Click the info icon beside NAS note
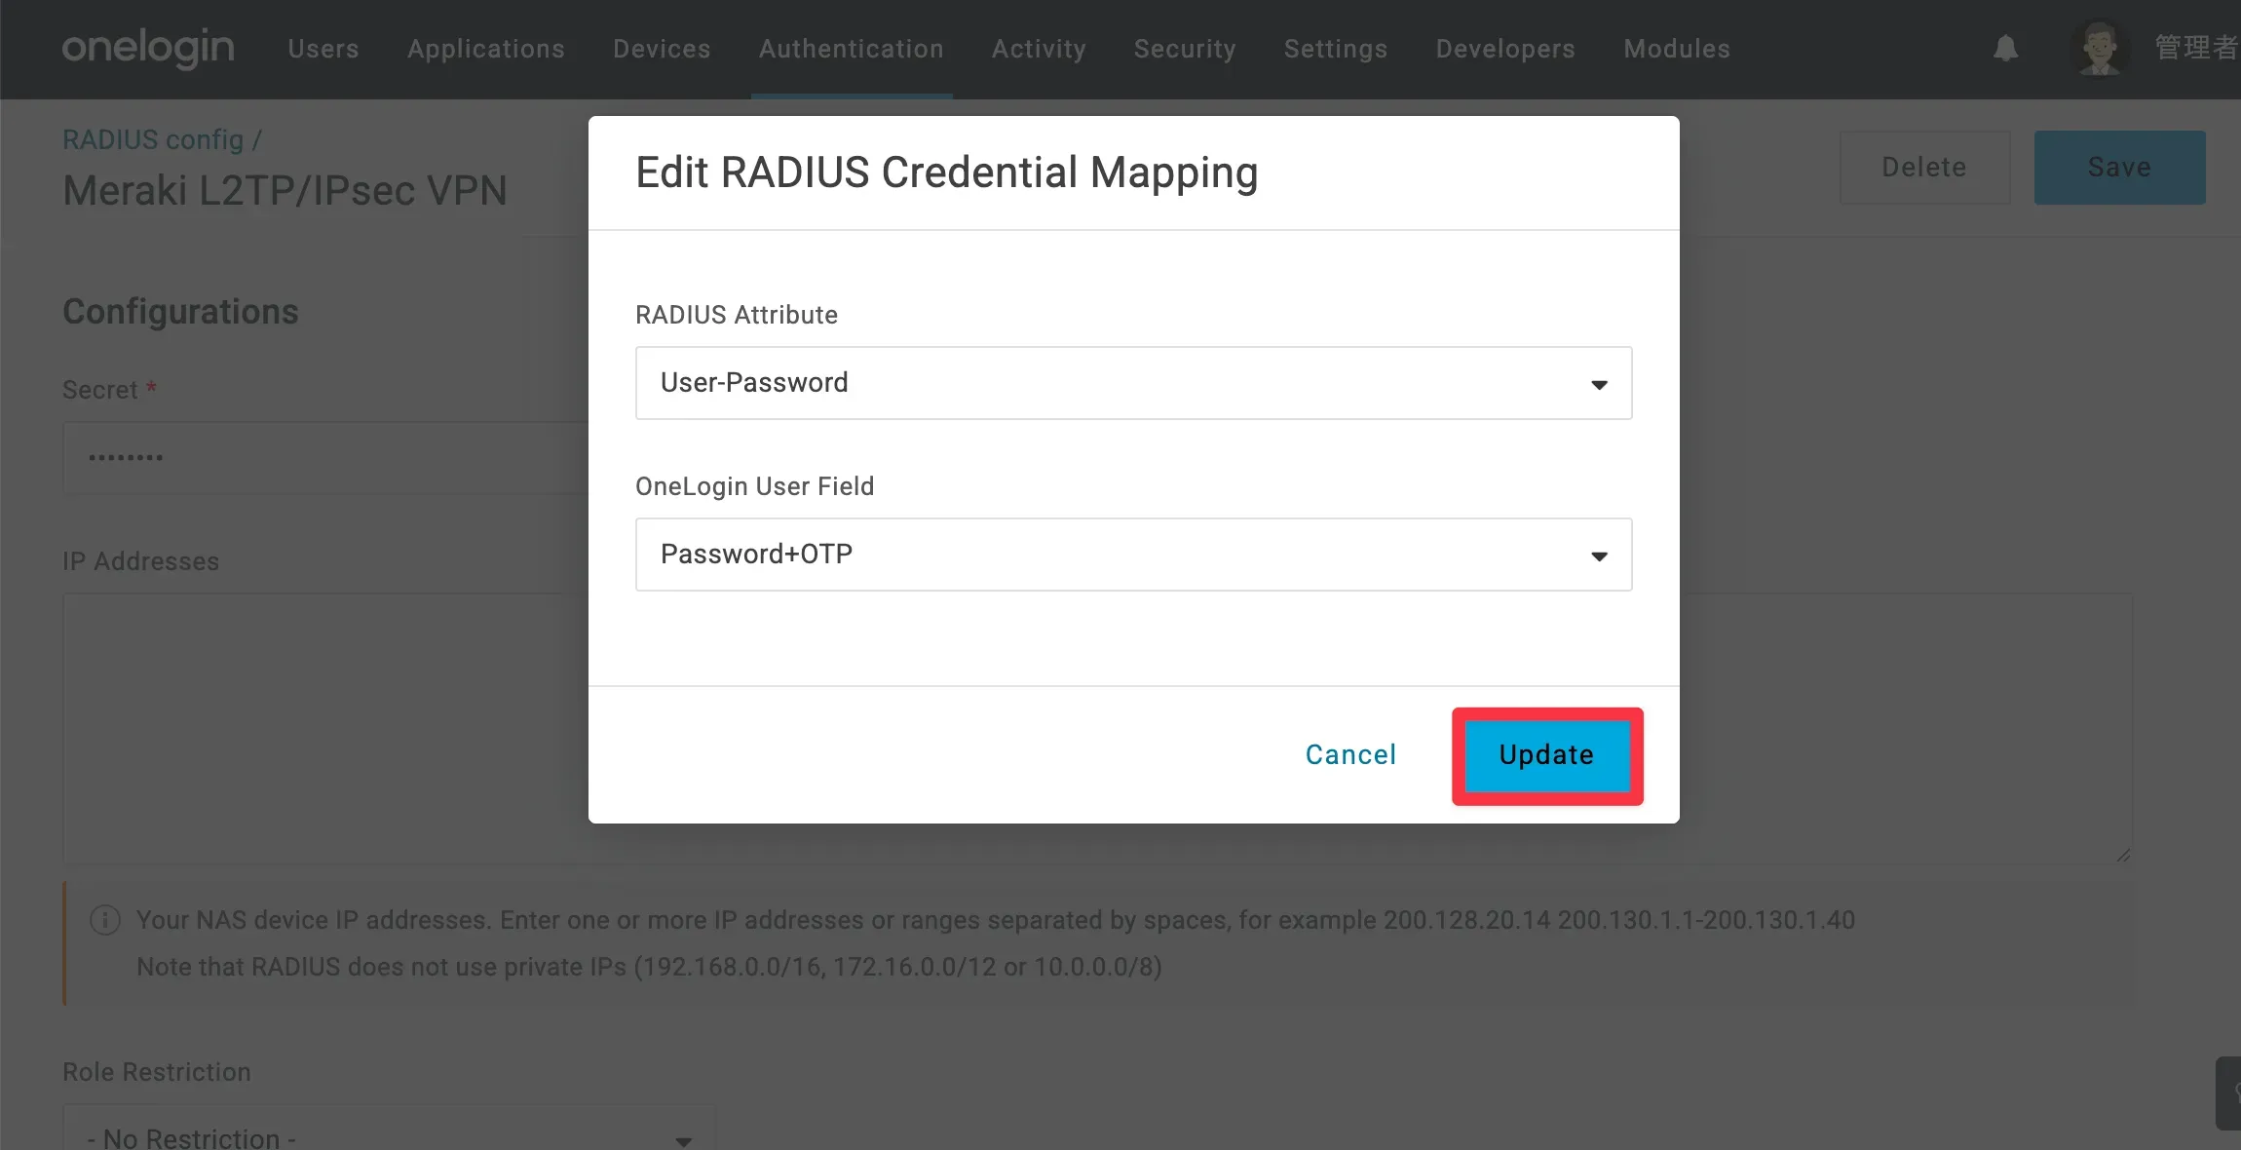Screen dimensions: 2241x1150 pos(105,920)
